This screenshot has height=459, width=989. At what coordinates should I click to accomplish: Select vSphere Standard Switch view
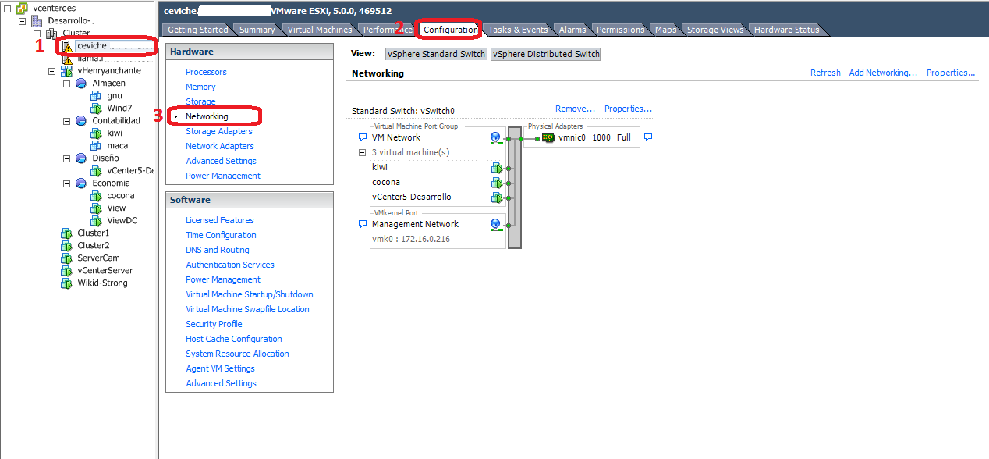pos(436,54)
